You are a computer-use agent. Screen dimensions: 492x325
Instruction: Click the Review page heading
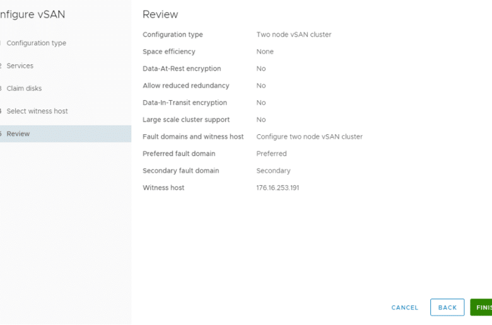pyautogui.click(x=160, y=14)
